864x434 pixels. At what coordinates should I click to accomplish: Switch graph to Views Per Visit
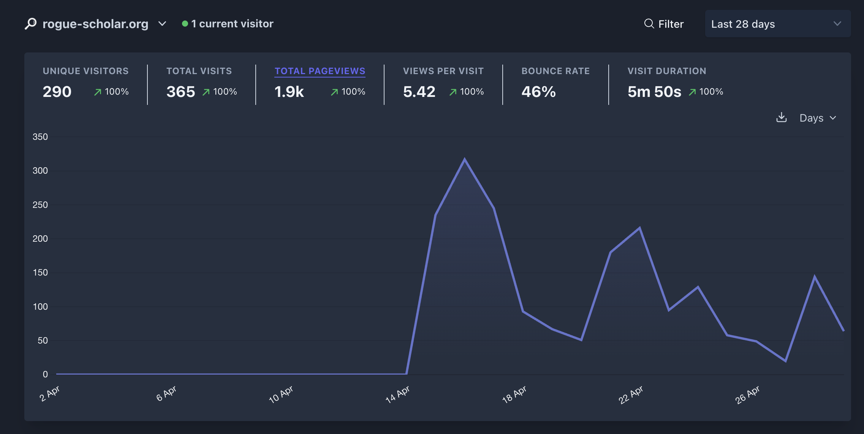443,71
